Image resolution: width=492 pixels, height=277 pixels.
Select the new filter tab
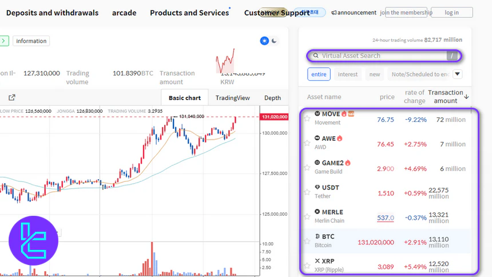point(375,74)
